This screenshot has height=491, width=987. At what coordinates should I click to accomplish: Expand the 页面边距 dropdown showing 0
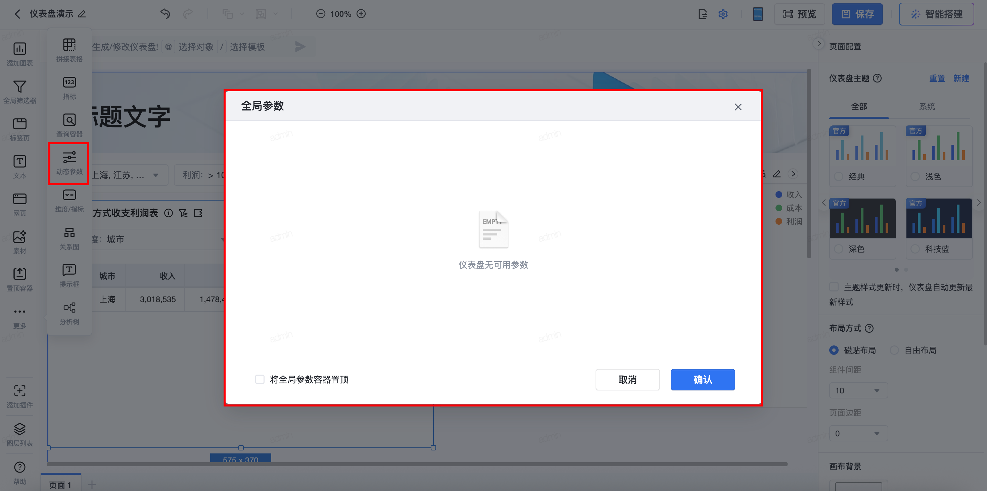click(x=858, y=433)
